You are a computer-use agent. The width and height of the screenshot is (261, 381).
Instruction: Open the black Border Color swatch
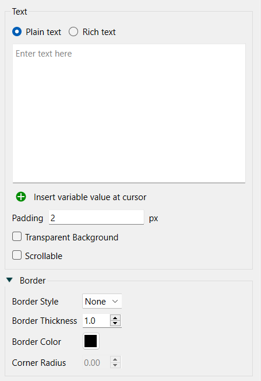91,341
